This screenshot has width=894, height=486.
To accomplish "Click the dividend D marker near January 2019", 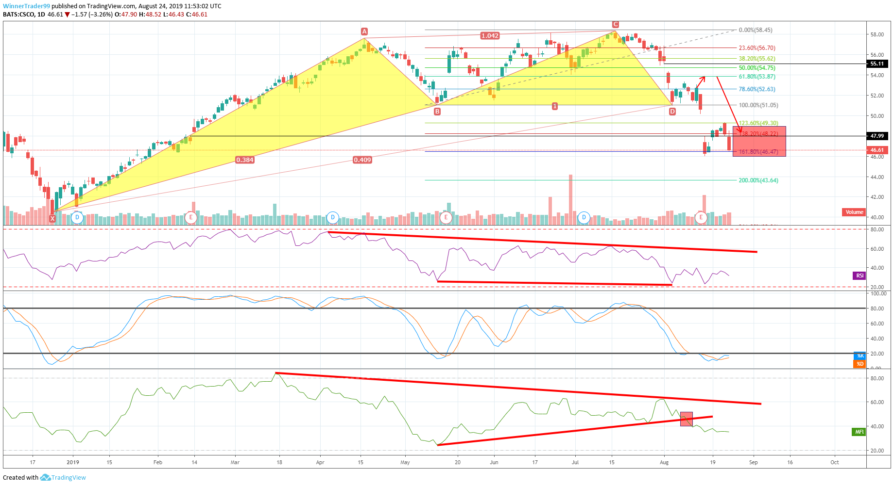I will click(x=77, y=217).
